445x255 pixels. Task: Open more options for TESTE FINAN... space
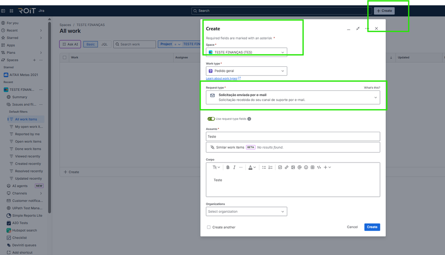pyautogui.click(x=41, y=89)
